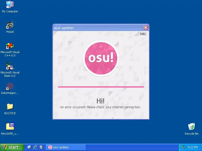This screenshot has height=151, width=202.
Task: Click the Hi! greeting text
Action: tap(100, 101)
